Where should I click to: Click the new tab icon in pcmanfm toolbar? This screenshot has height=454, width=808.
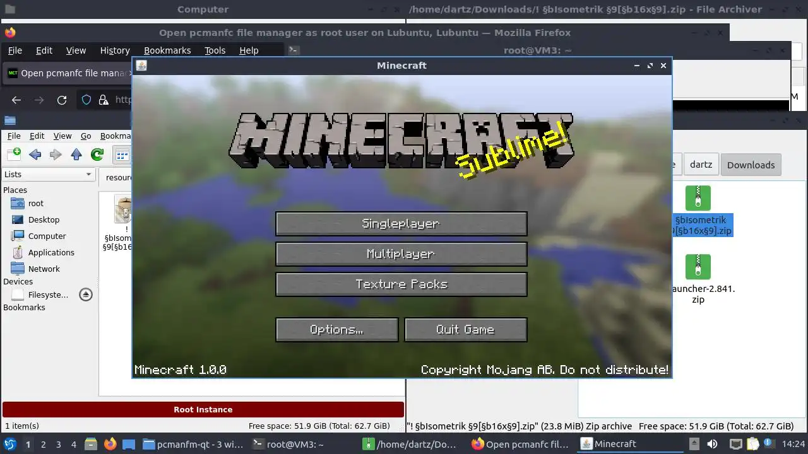click(14, 154)
